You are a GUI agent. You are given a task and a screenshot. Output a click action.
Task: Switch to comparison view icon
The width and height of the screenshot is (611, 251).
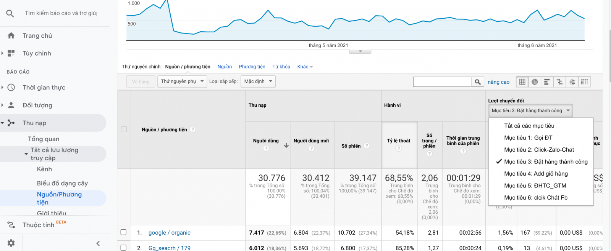pyautogui.click(x=559, y=82)
